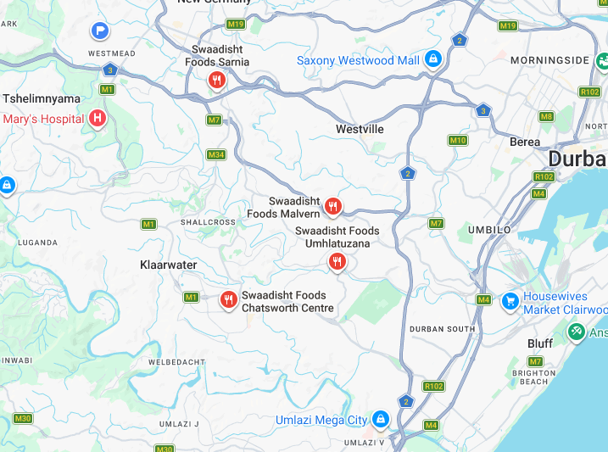Select the Berea area label
Screen dimensions: 608x452
[x=525, y=142]
